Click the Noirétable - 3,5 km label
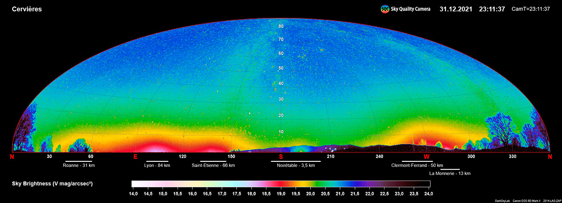This screenshot has width=562, height=203. tap(296, 166)
